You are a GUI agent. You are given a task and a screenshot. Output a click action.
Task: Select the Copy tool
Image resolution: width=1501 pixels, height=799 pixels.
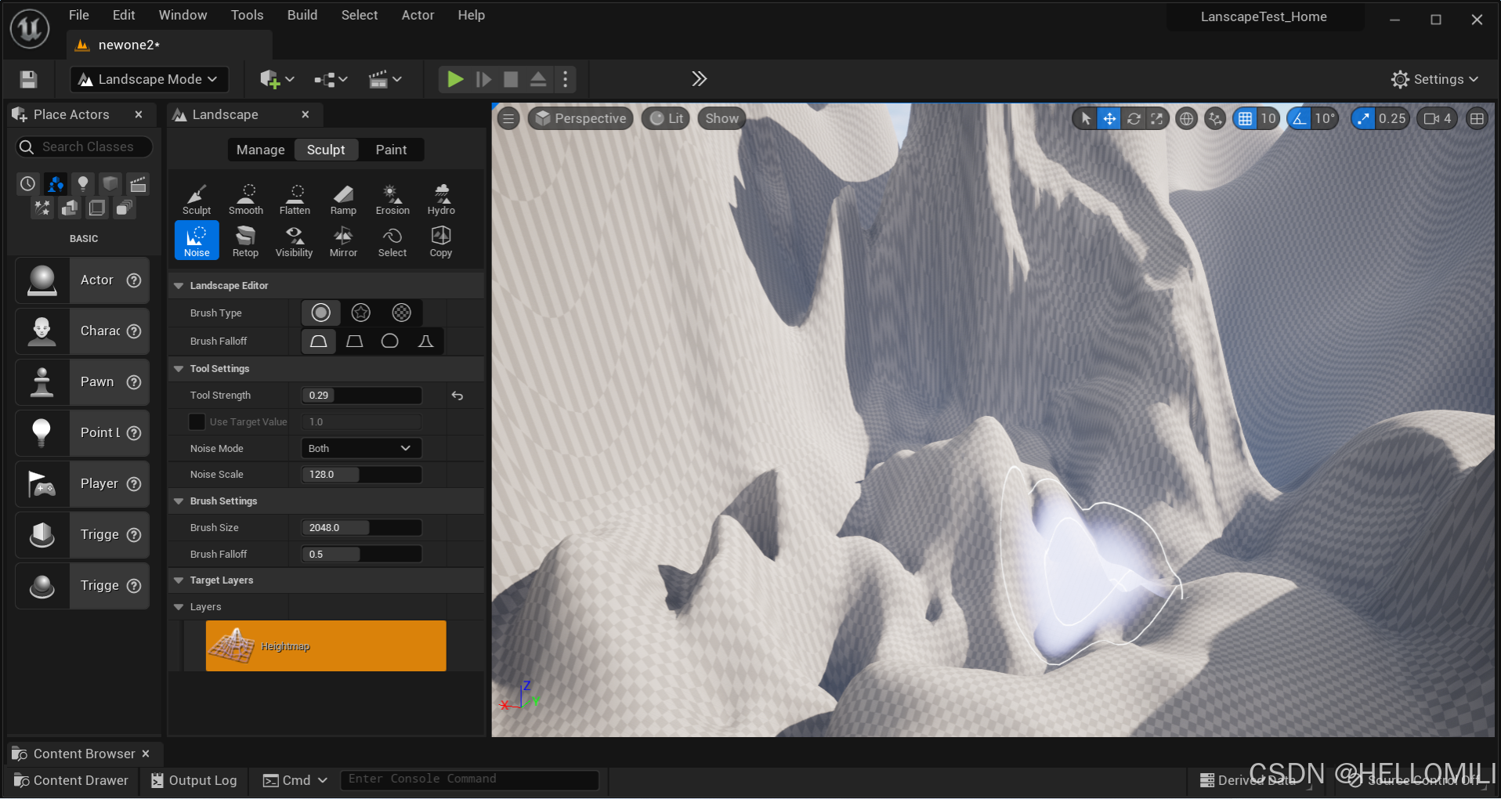[441, 240]
